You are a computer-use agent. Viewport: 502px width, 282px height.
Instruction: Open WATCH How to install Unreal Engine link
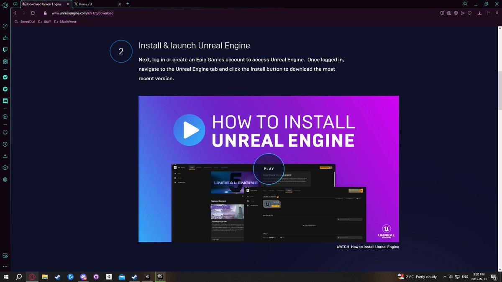[x=368, y=247]
